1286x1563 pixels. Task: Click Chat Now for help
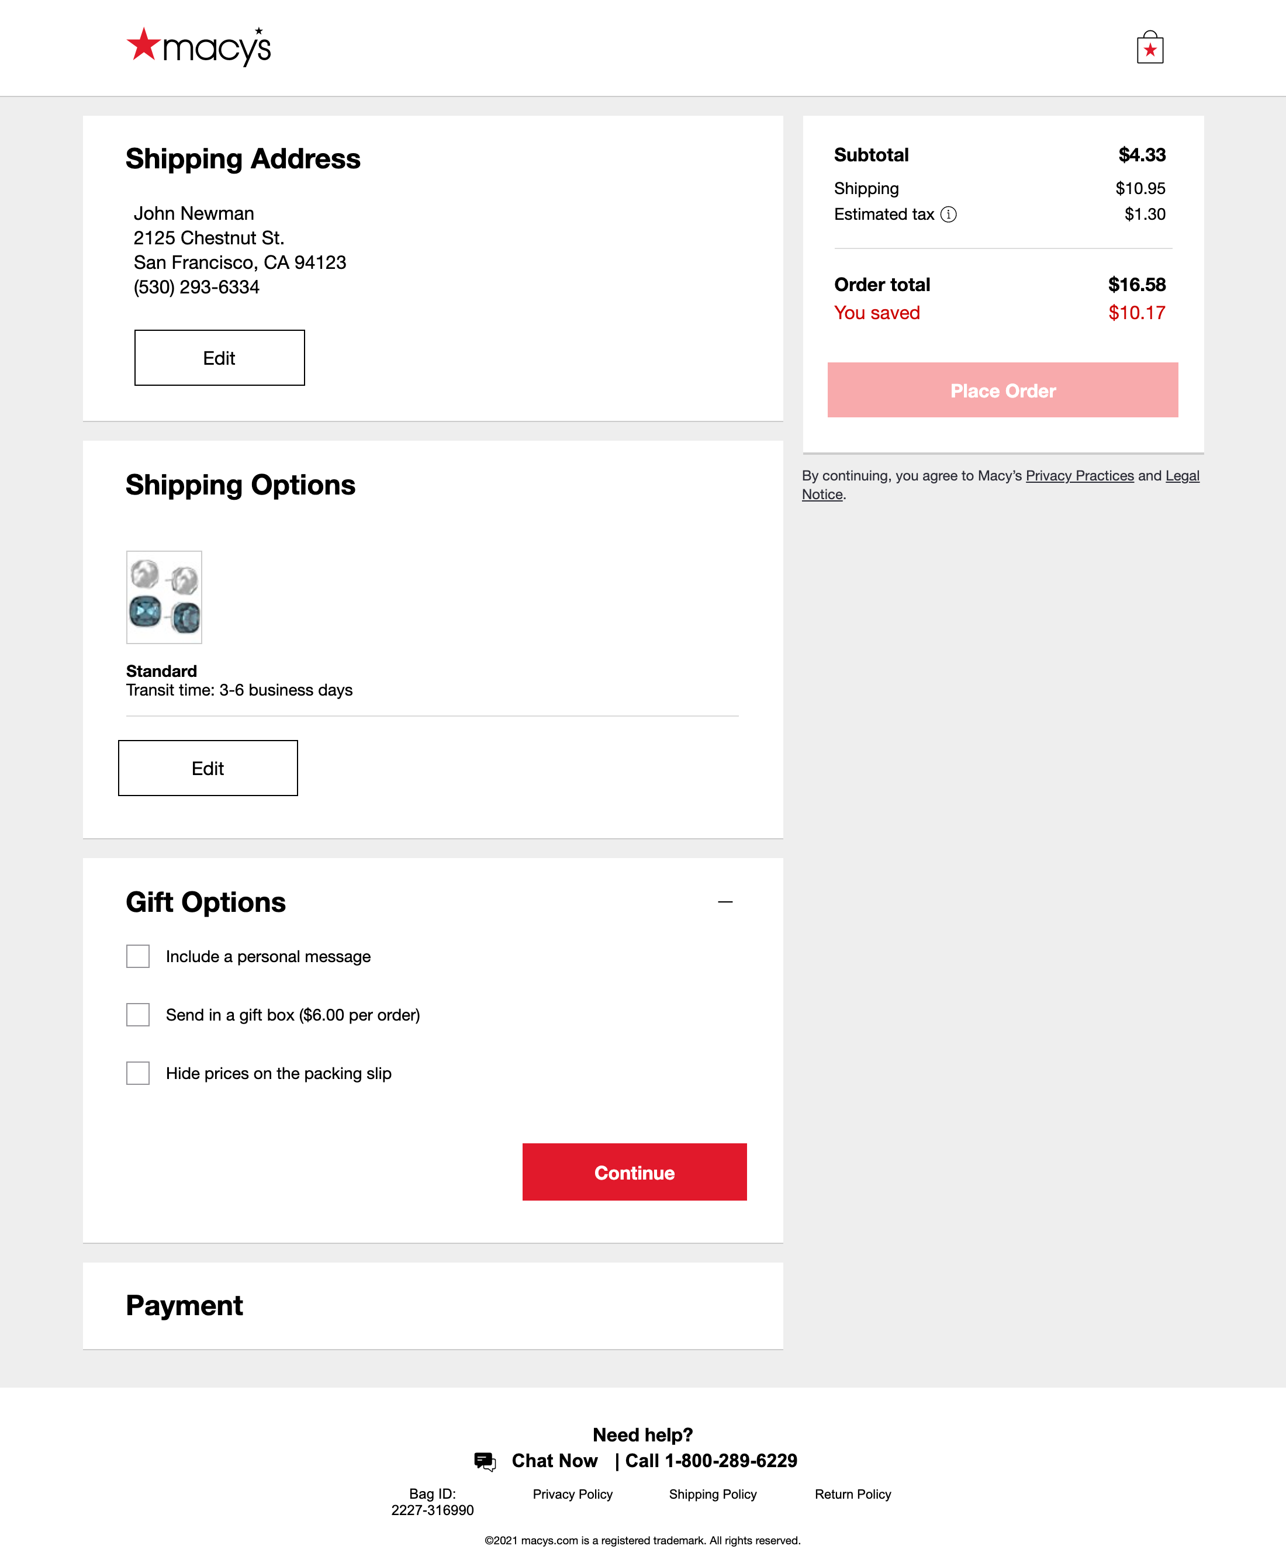point(554,1461)
